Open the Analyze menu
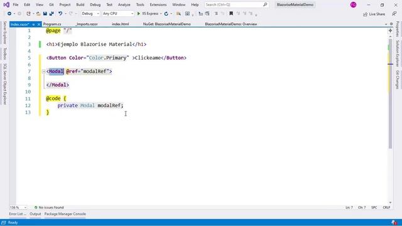This screenshot has width=402, height=226. coord(124,4)
